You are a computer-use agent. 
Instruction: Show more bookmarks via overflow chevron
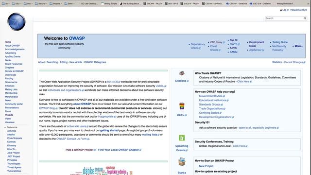[309, 3]
